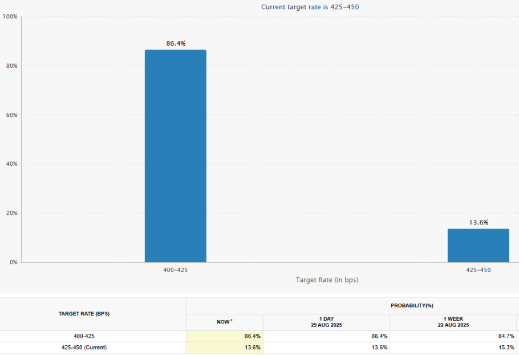Click the 100% label on the y-axis
This screenshot has width=519, height=356.
(x=10, y=17)
